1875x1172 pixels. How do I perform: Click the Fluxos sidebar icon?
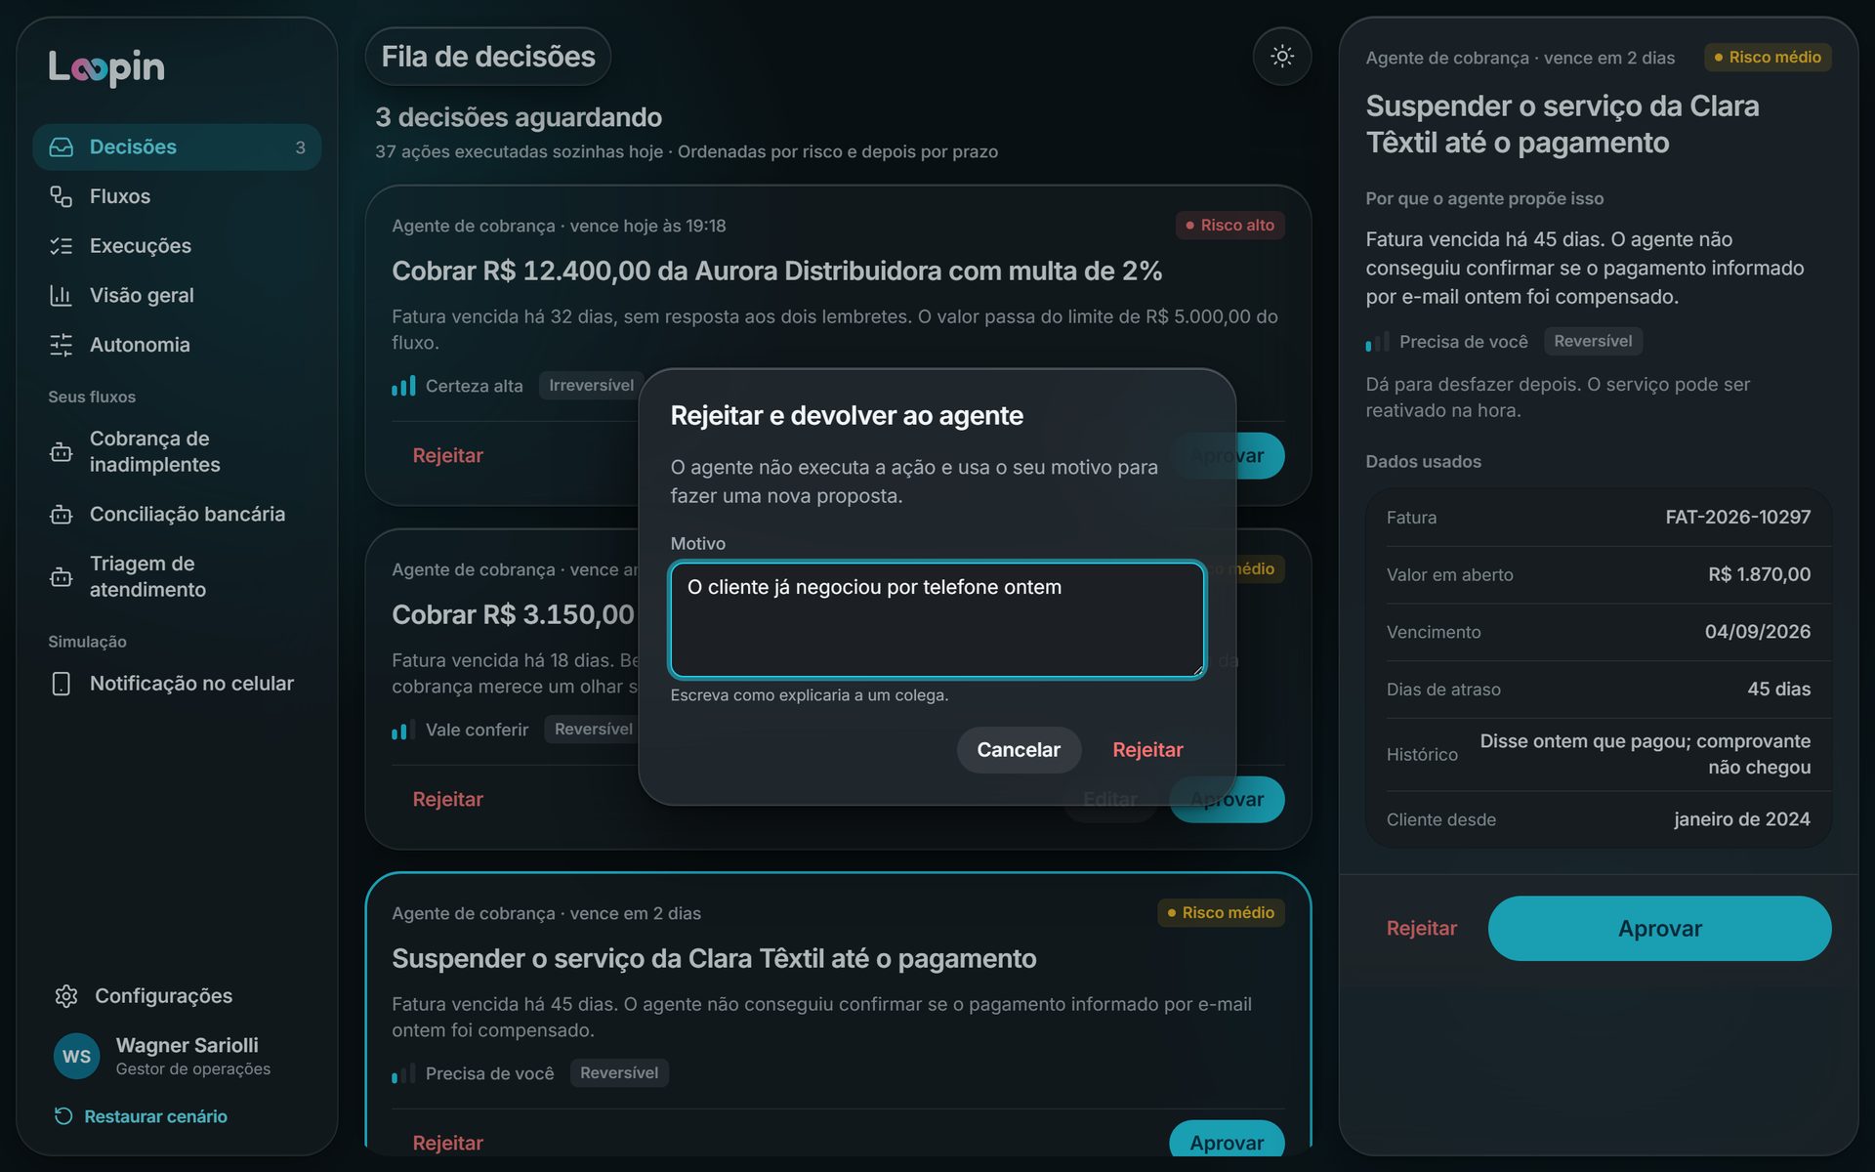click(62, 196)
